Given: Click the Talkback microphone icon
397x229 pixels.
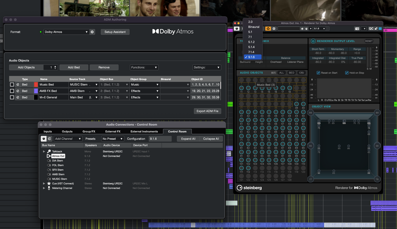Looking at the screenshot, I should (49, 151).
